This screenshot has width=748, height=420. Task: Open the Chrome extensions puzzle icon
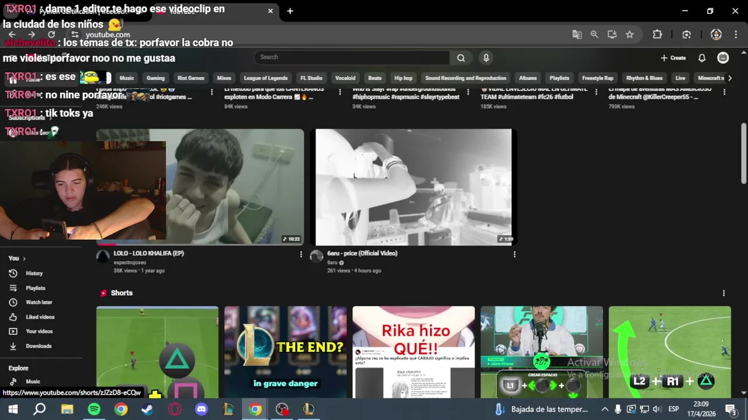click(x=657, y=34)
